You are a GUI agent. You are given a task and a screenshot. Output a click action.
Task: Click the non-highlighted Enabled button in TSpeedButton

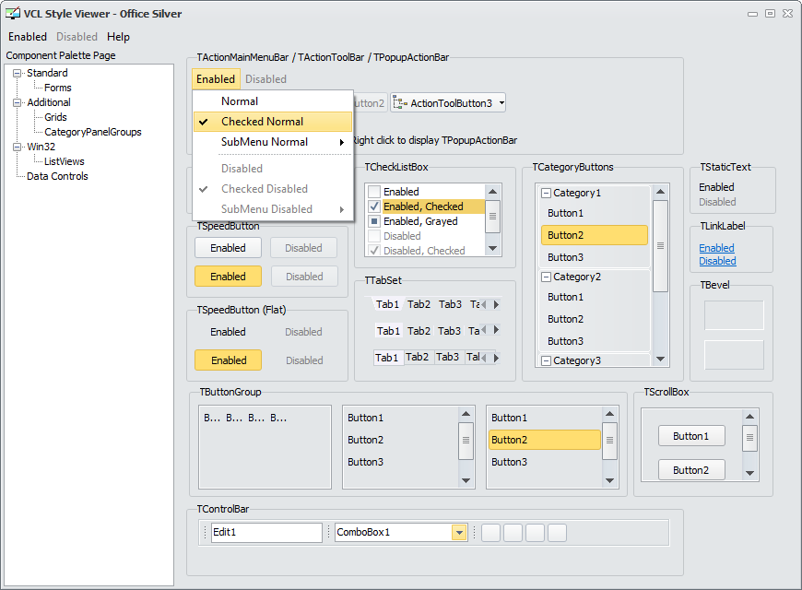pyautogui.click(x=228, y=248)
